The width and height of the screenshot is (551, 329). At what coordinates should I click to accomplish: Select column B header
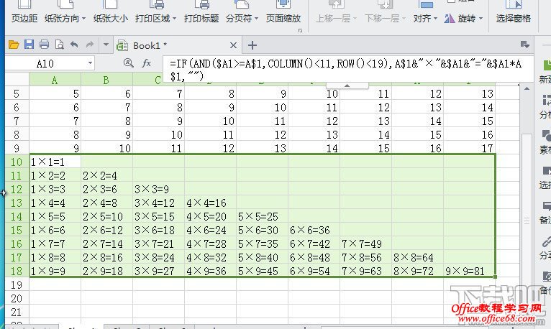point(106,80)
